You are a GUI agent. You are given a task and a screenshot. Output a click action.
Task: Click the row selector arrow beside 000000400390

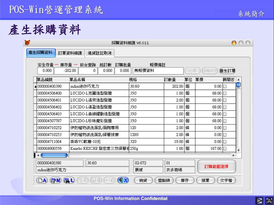point(35,86)
